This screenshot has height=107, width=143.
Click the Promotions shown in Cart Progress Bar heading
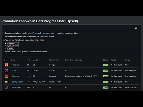(40, 21)
